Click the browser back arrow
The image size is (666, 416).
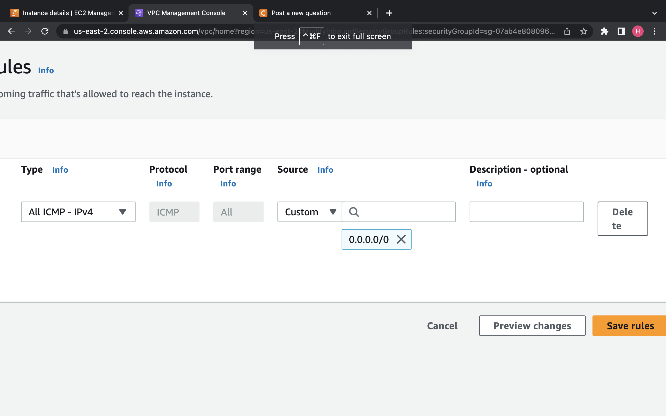click(11, 31)
